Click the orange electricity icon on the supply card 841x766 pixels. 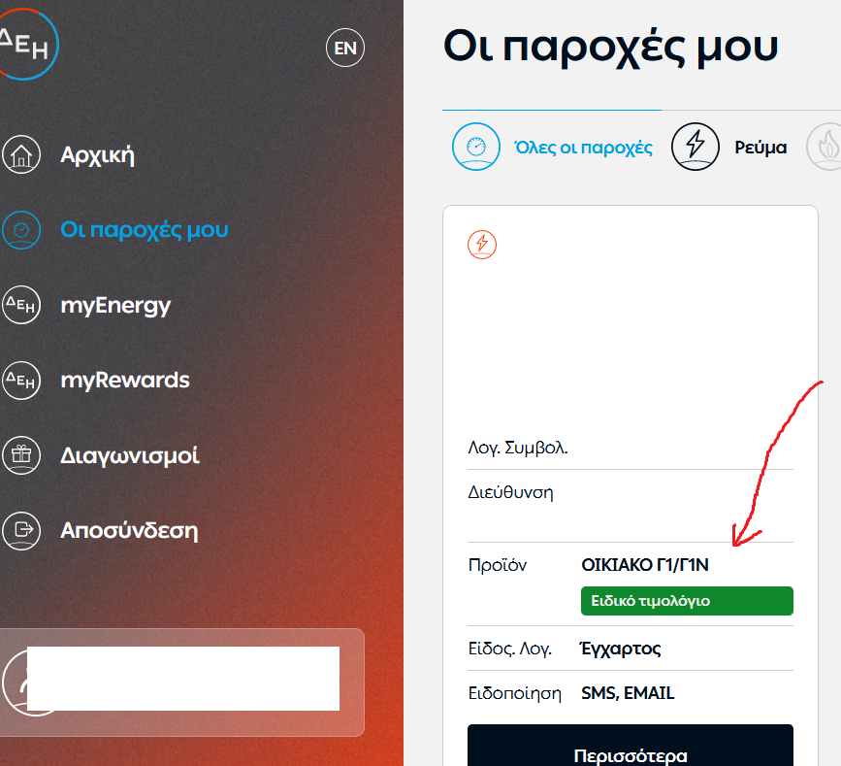pos(482,245)
